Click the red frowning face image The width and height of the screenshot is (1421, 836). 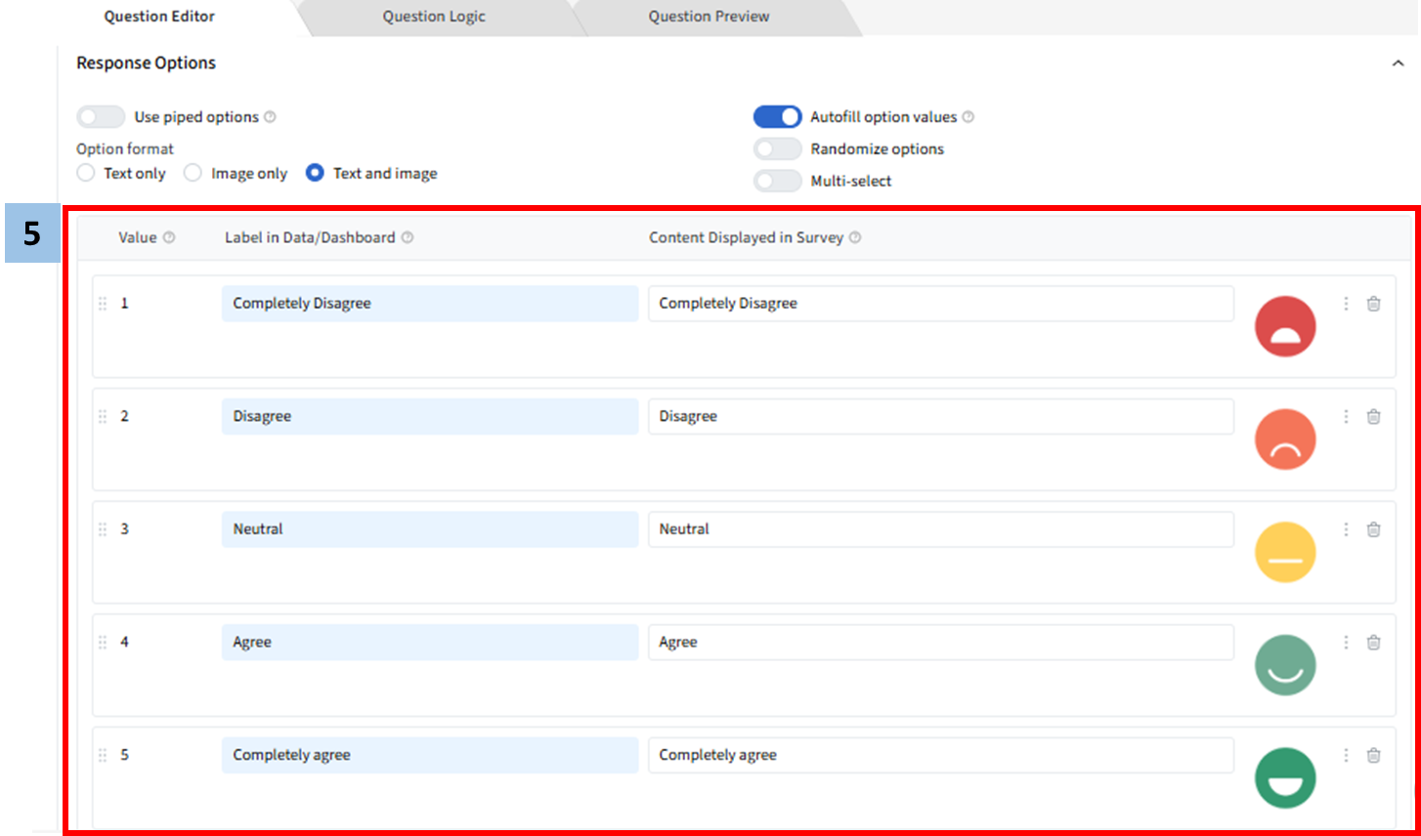pyautogui.click(x=1285, y=326)
